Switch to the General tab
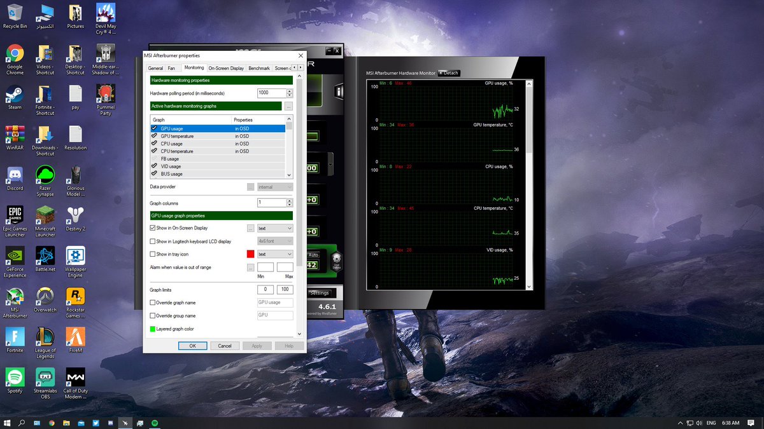764x429 pixels. click(155, 68)
